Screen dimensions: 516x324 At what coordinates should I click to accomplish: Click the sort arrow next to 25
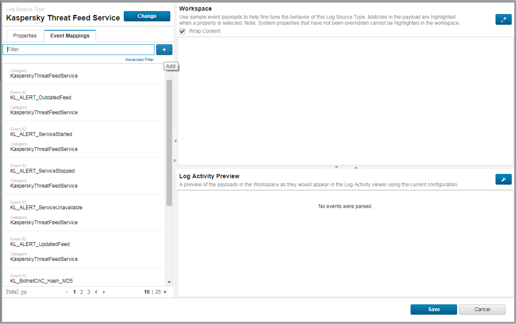click(165, 292)
